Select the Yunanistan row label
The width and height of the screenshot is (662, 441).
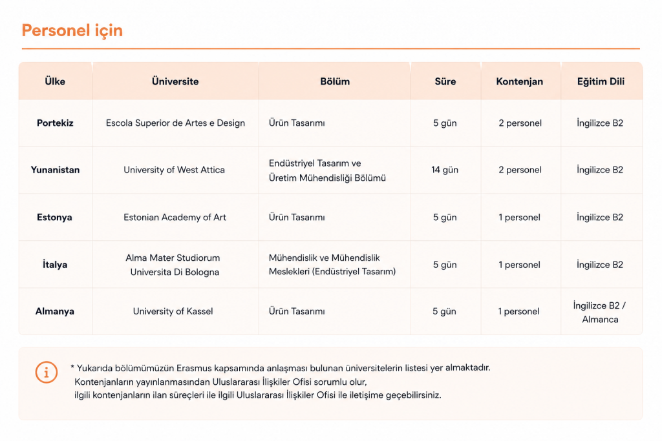(55, 170)
